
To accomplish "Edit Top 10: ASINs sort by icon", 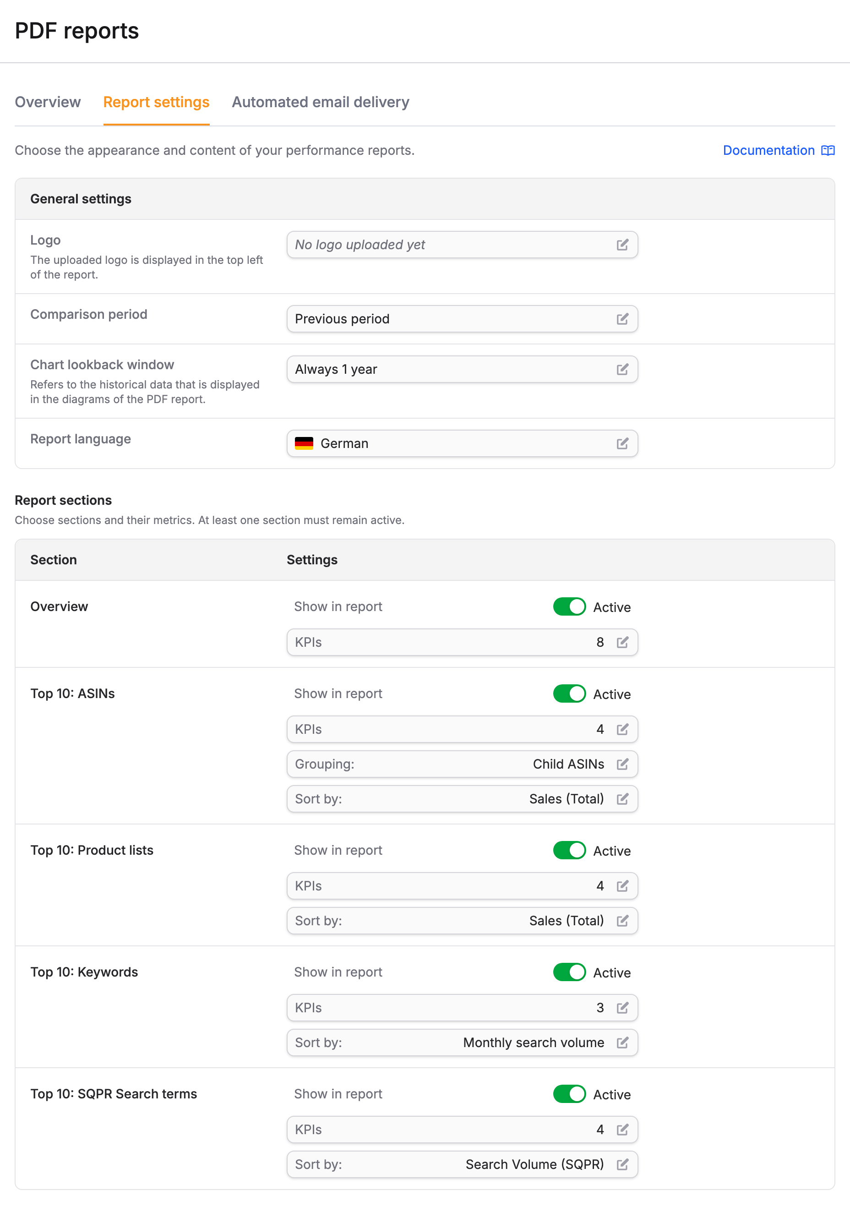I will click(622, 799).
